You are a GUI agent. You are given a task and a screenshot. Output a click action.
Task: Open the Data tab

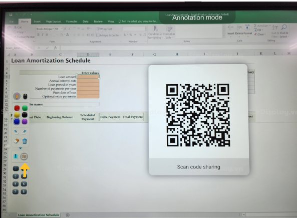pos(86,22)
